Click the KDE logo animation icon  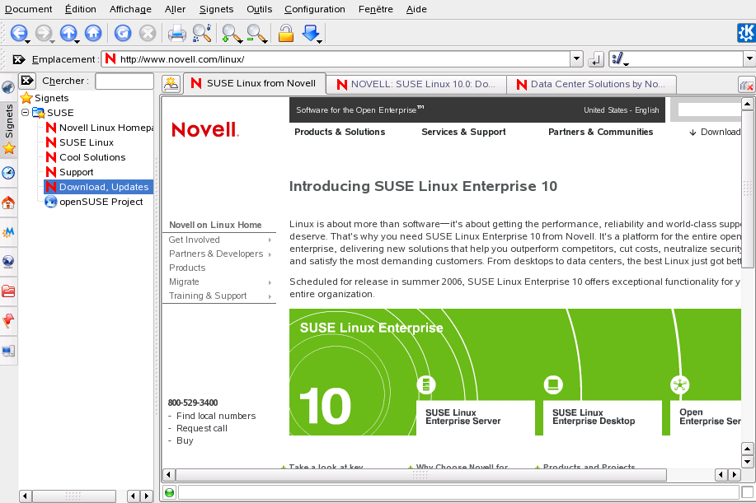tap(746, 33)
